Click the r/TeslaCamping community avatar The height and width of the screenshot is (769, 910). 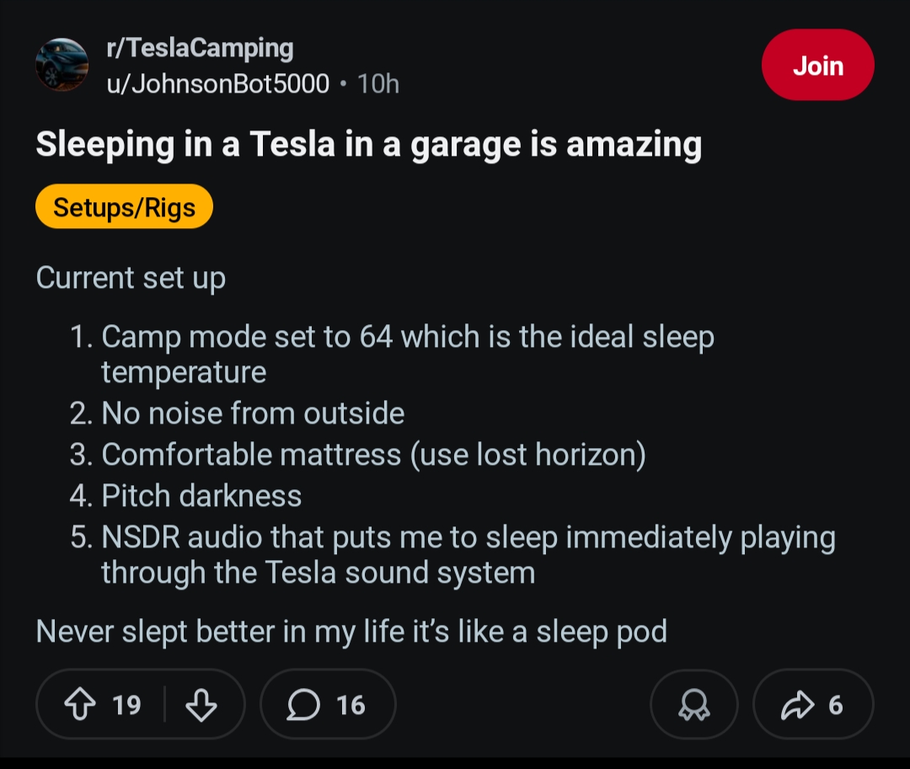click(62, 65)
